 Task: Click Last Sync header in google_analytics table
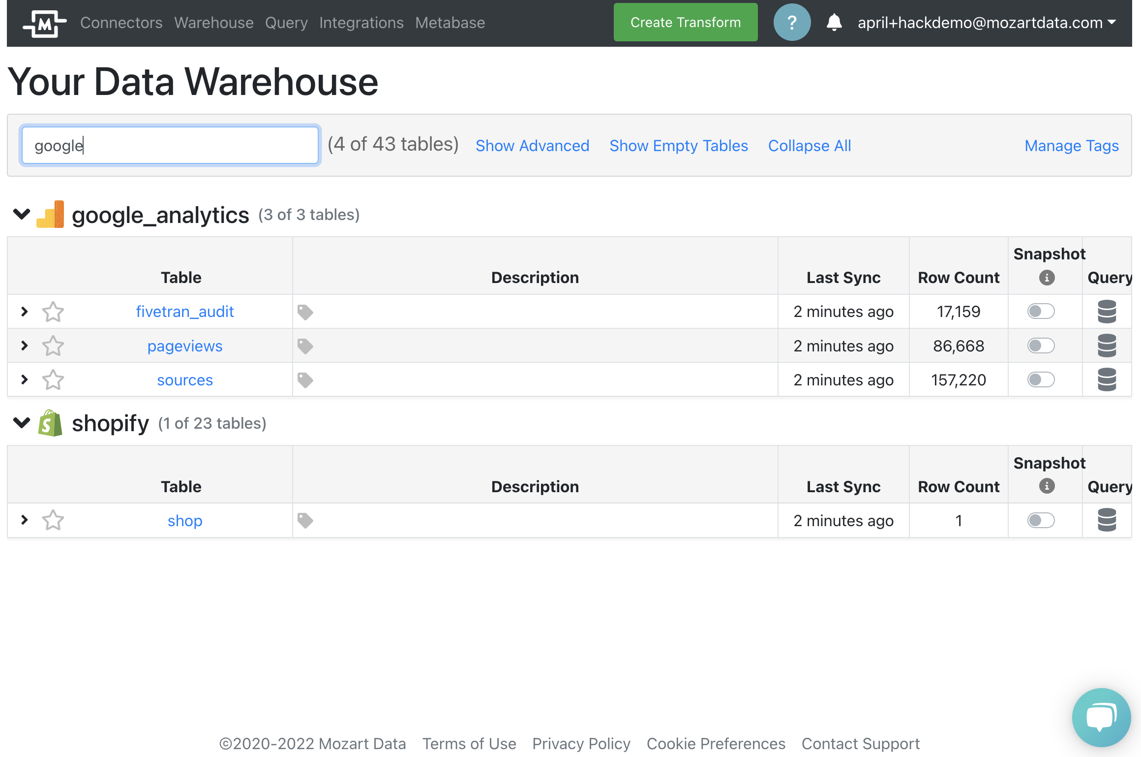click(843, 278)
